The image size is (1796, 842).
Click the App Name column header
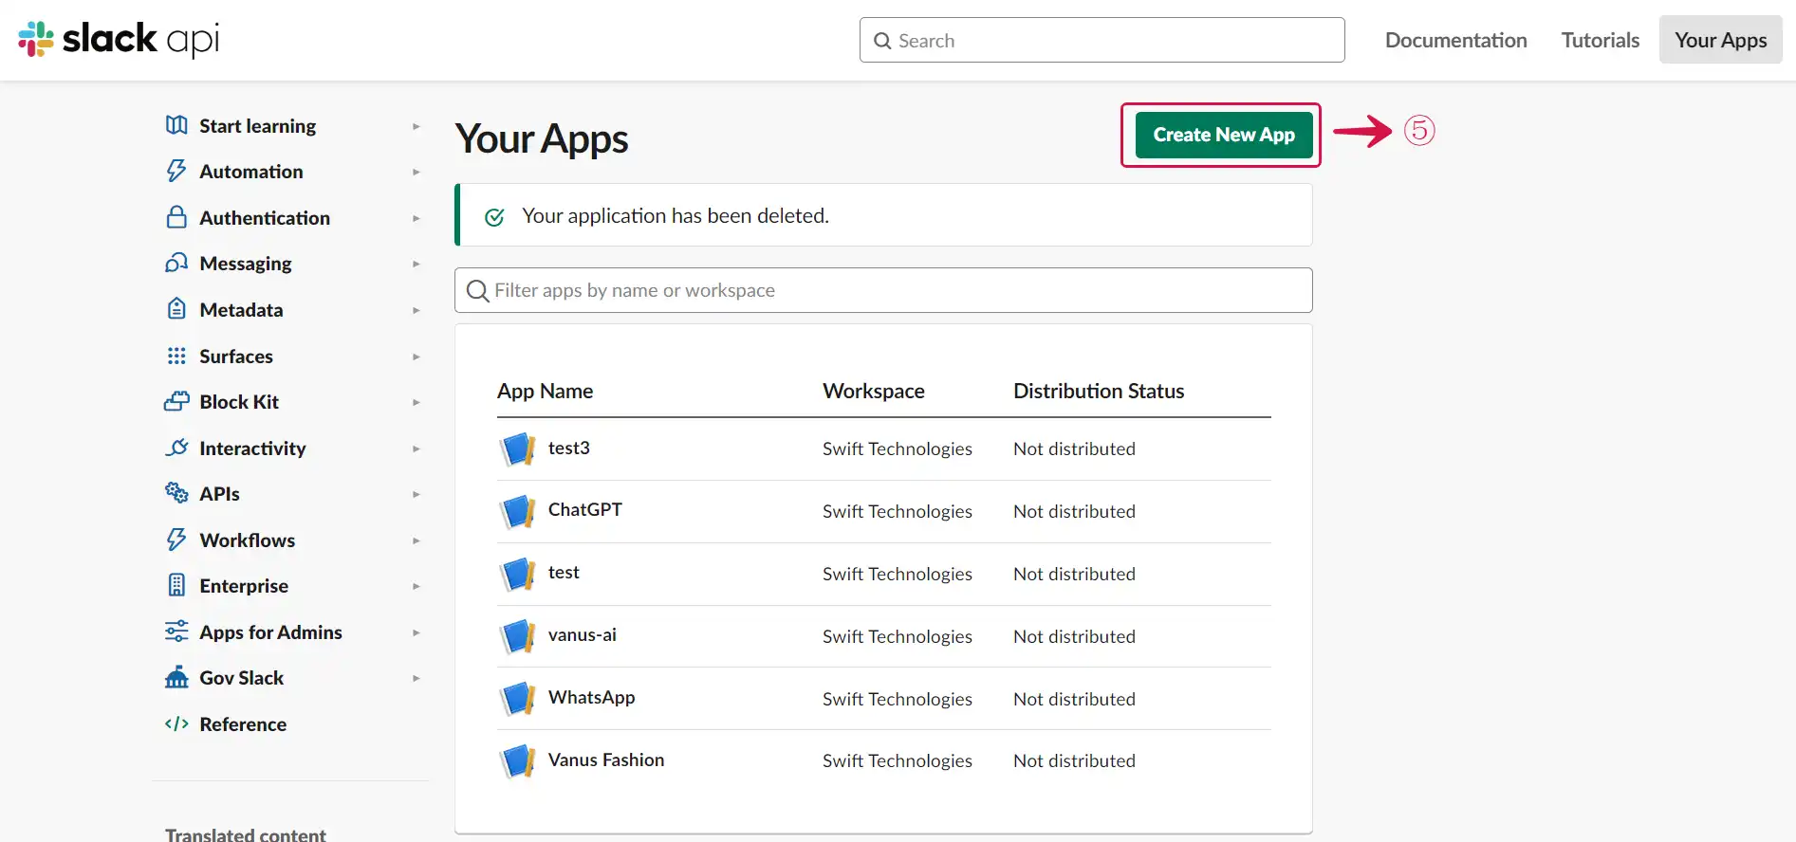pyautogui.click(x=545, y=391)
